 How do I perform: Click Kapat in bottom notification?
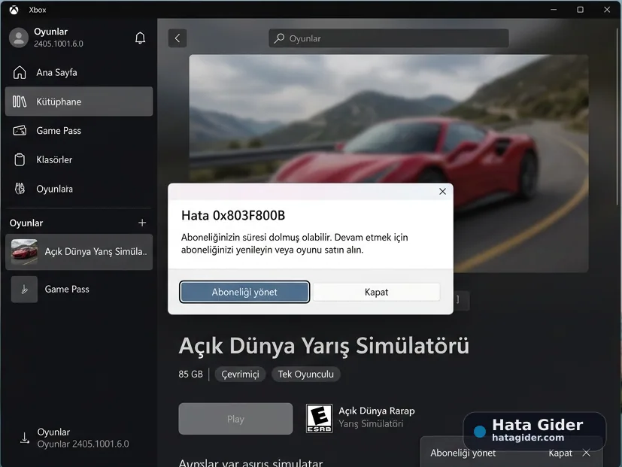(560, 453)
